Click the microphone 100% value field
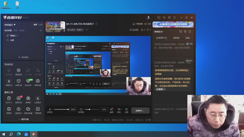Image resolution: width=244 pixels, height=137 pixels. (73, 110)
